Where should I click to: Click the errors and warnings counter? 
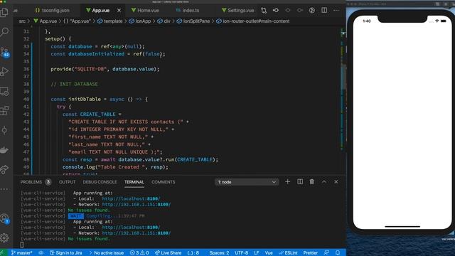click(139, 253)
